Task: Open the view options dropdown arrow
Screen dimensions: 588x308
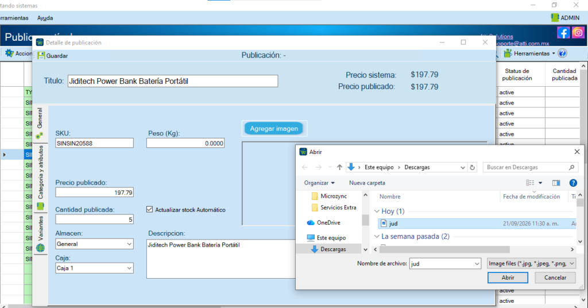Action: [x=540, y=183]
